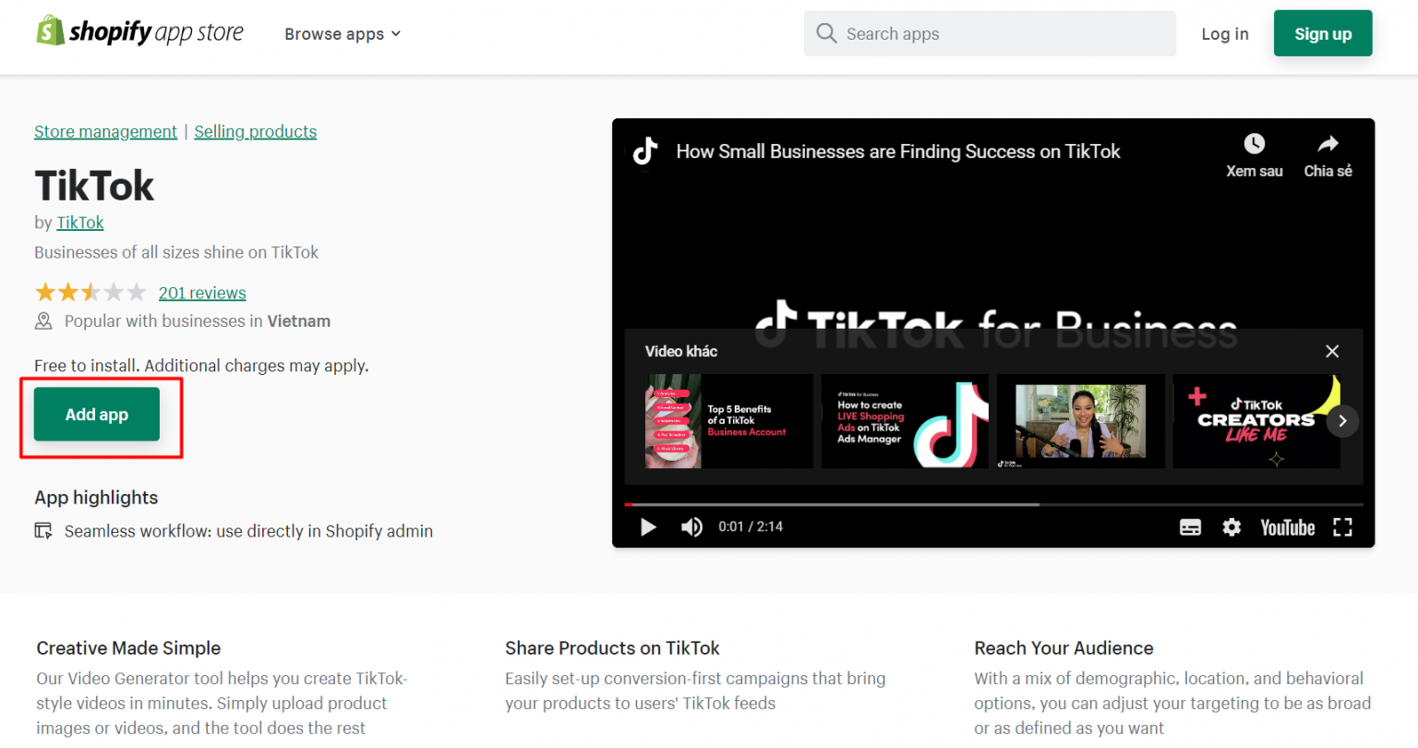
Task: Enter fullscreen video mode
Action: click(1342, 527)
